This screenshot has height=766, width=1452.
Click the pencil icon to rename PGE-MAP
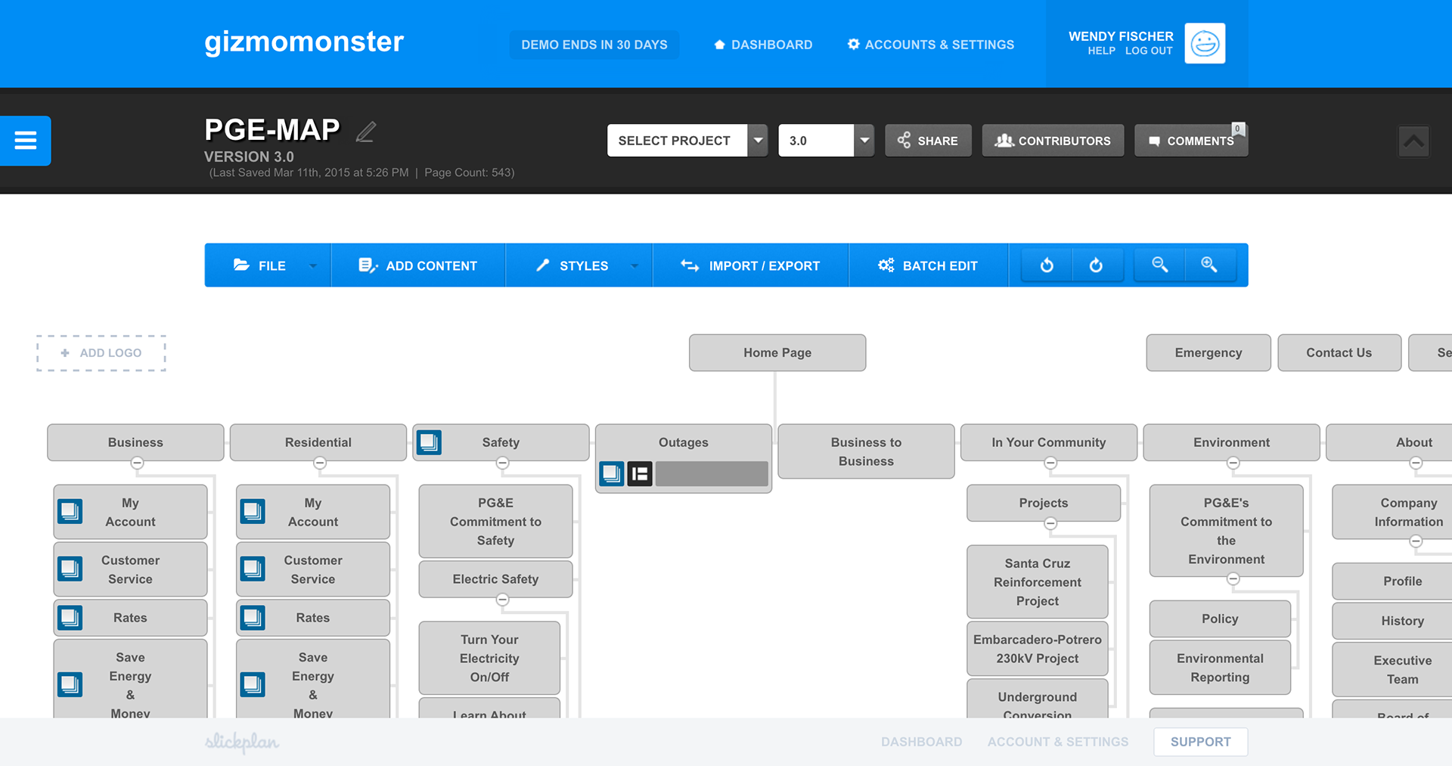366,132
